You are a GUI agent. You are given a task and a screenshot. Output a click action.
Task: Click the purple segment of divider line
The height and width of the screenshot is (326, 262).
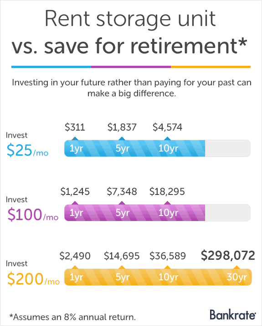(x=131, y=67)
